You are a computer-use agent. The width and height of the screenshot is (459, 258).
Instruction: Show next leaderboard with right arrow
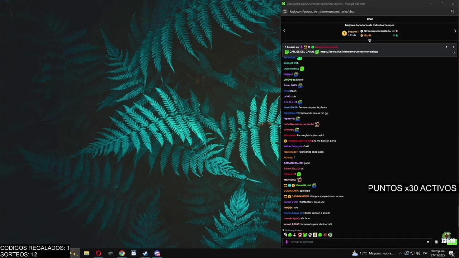455,31
